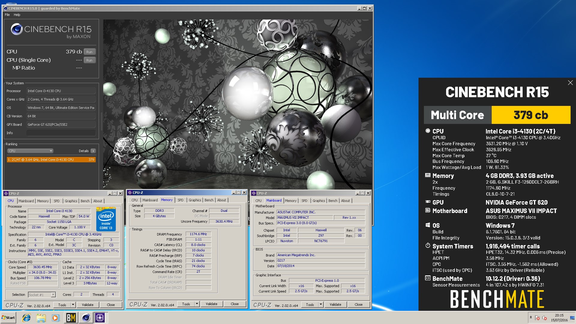Click the Info input field in Cinebench
This screenshot has width=576, height=324.
[x=61, y=133]
